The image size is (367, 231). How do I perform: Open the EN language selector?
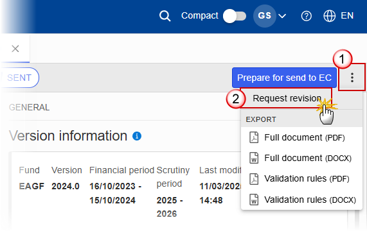(347, 15)
